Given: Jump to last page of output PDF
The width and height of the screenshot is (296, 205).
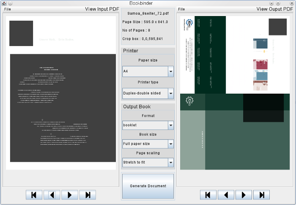Looking at the screenshot, I should [262, 195].
